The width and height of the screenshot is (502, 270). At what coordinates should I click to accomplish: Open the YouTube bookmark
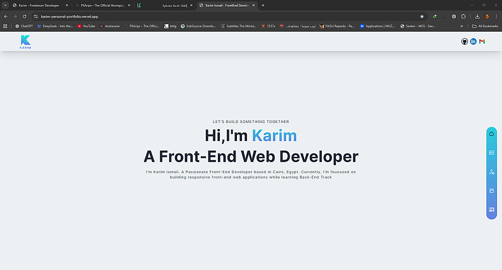pyautogui.click(x=86, y=26)
